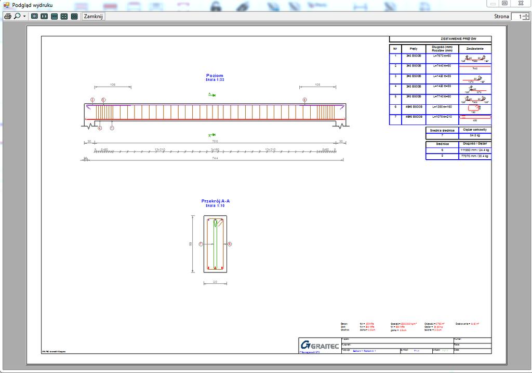The image size is (532, 373).
Task: Click the Zoom magnifier icon
Action: (x=17, y=16)
